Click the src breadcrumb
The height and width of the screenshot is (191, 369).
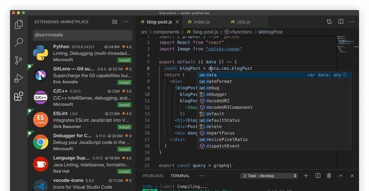[144, 32]
